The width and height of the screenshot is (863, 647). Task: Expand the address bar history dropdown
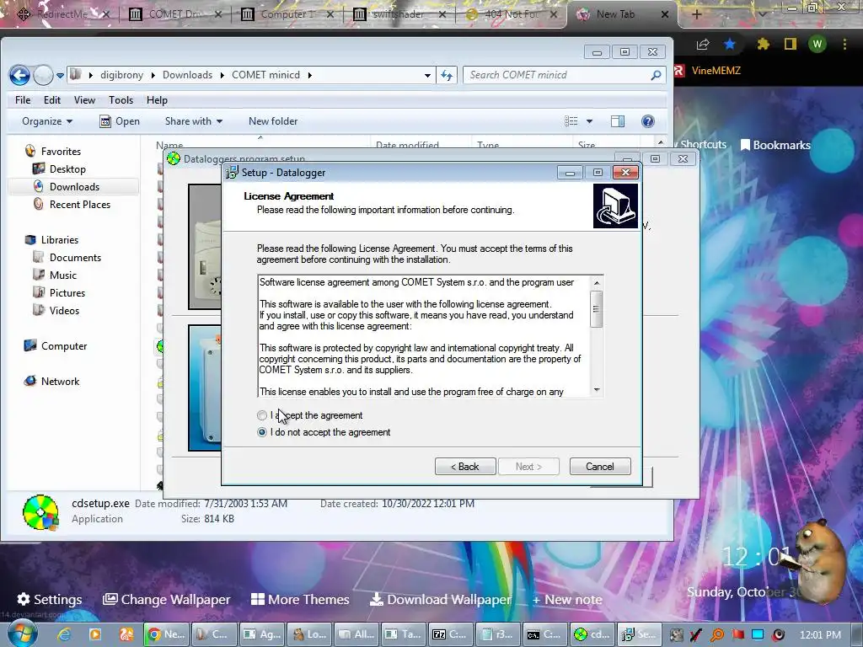427,75
